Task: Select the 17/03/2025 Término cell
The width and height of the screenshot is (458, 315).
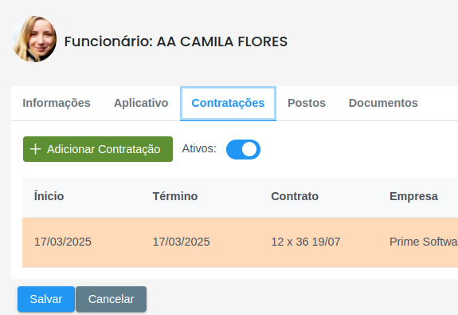Action: click(x=181, y=242)
